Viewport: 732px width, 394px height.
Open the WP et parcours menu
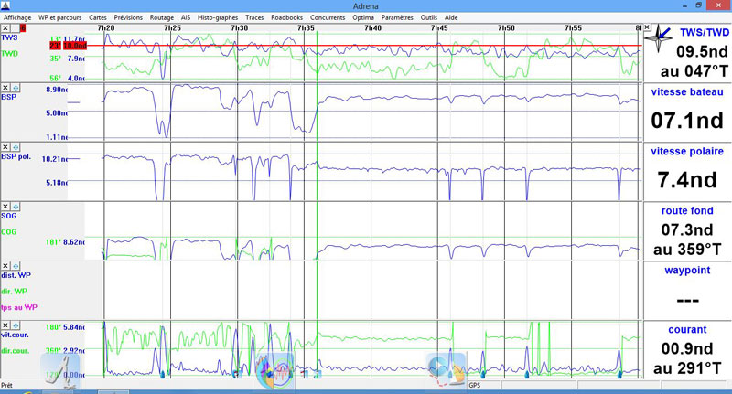pos(59,17)
